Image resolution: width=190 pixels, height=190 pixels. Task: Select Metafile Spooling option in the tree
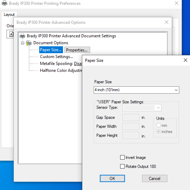[61, 64]
